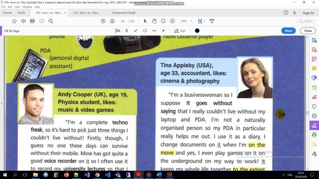This screenshot has height=179, width=319.
Task: Select the checkmark tool
Action: click(136, 31)
